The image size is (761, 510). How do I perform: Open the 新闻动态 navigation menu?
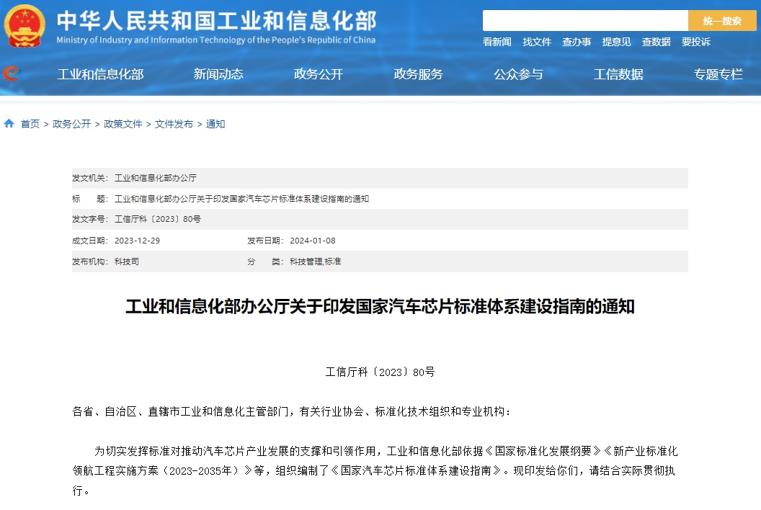218,74
